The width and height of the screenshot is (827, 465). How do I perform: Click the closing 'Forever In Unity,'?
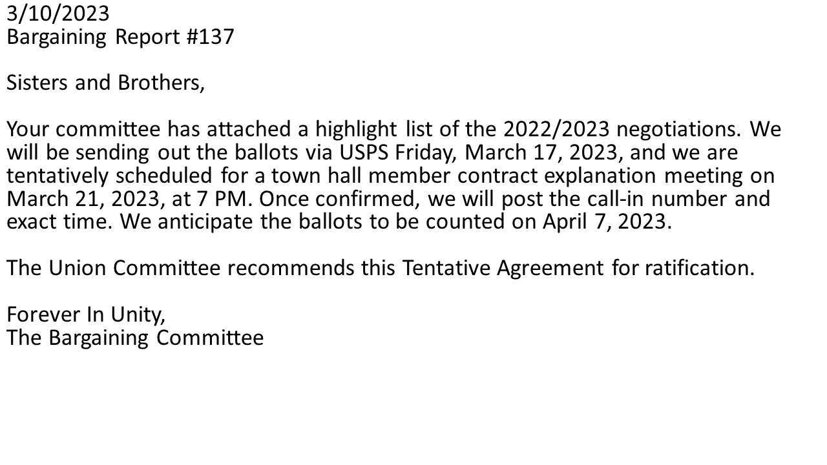(x=86, y=315)
